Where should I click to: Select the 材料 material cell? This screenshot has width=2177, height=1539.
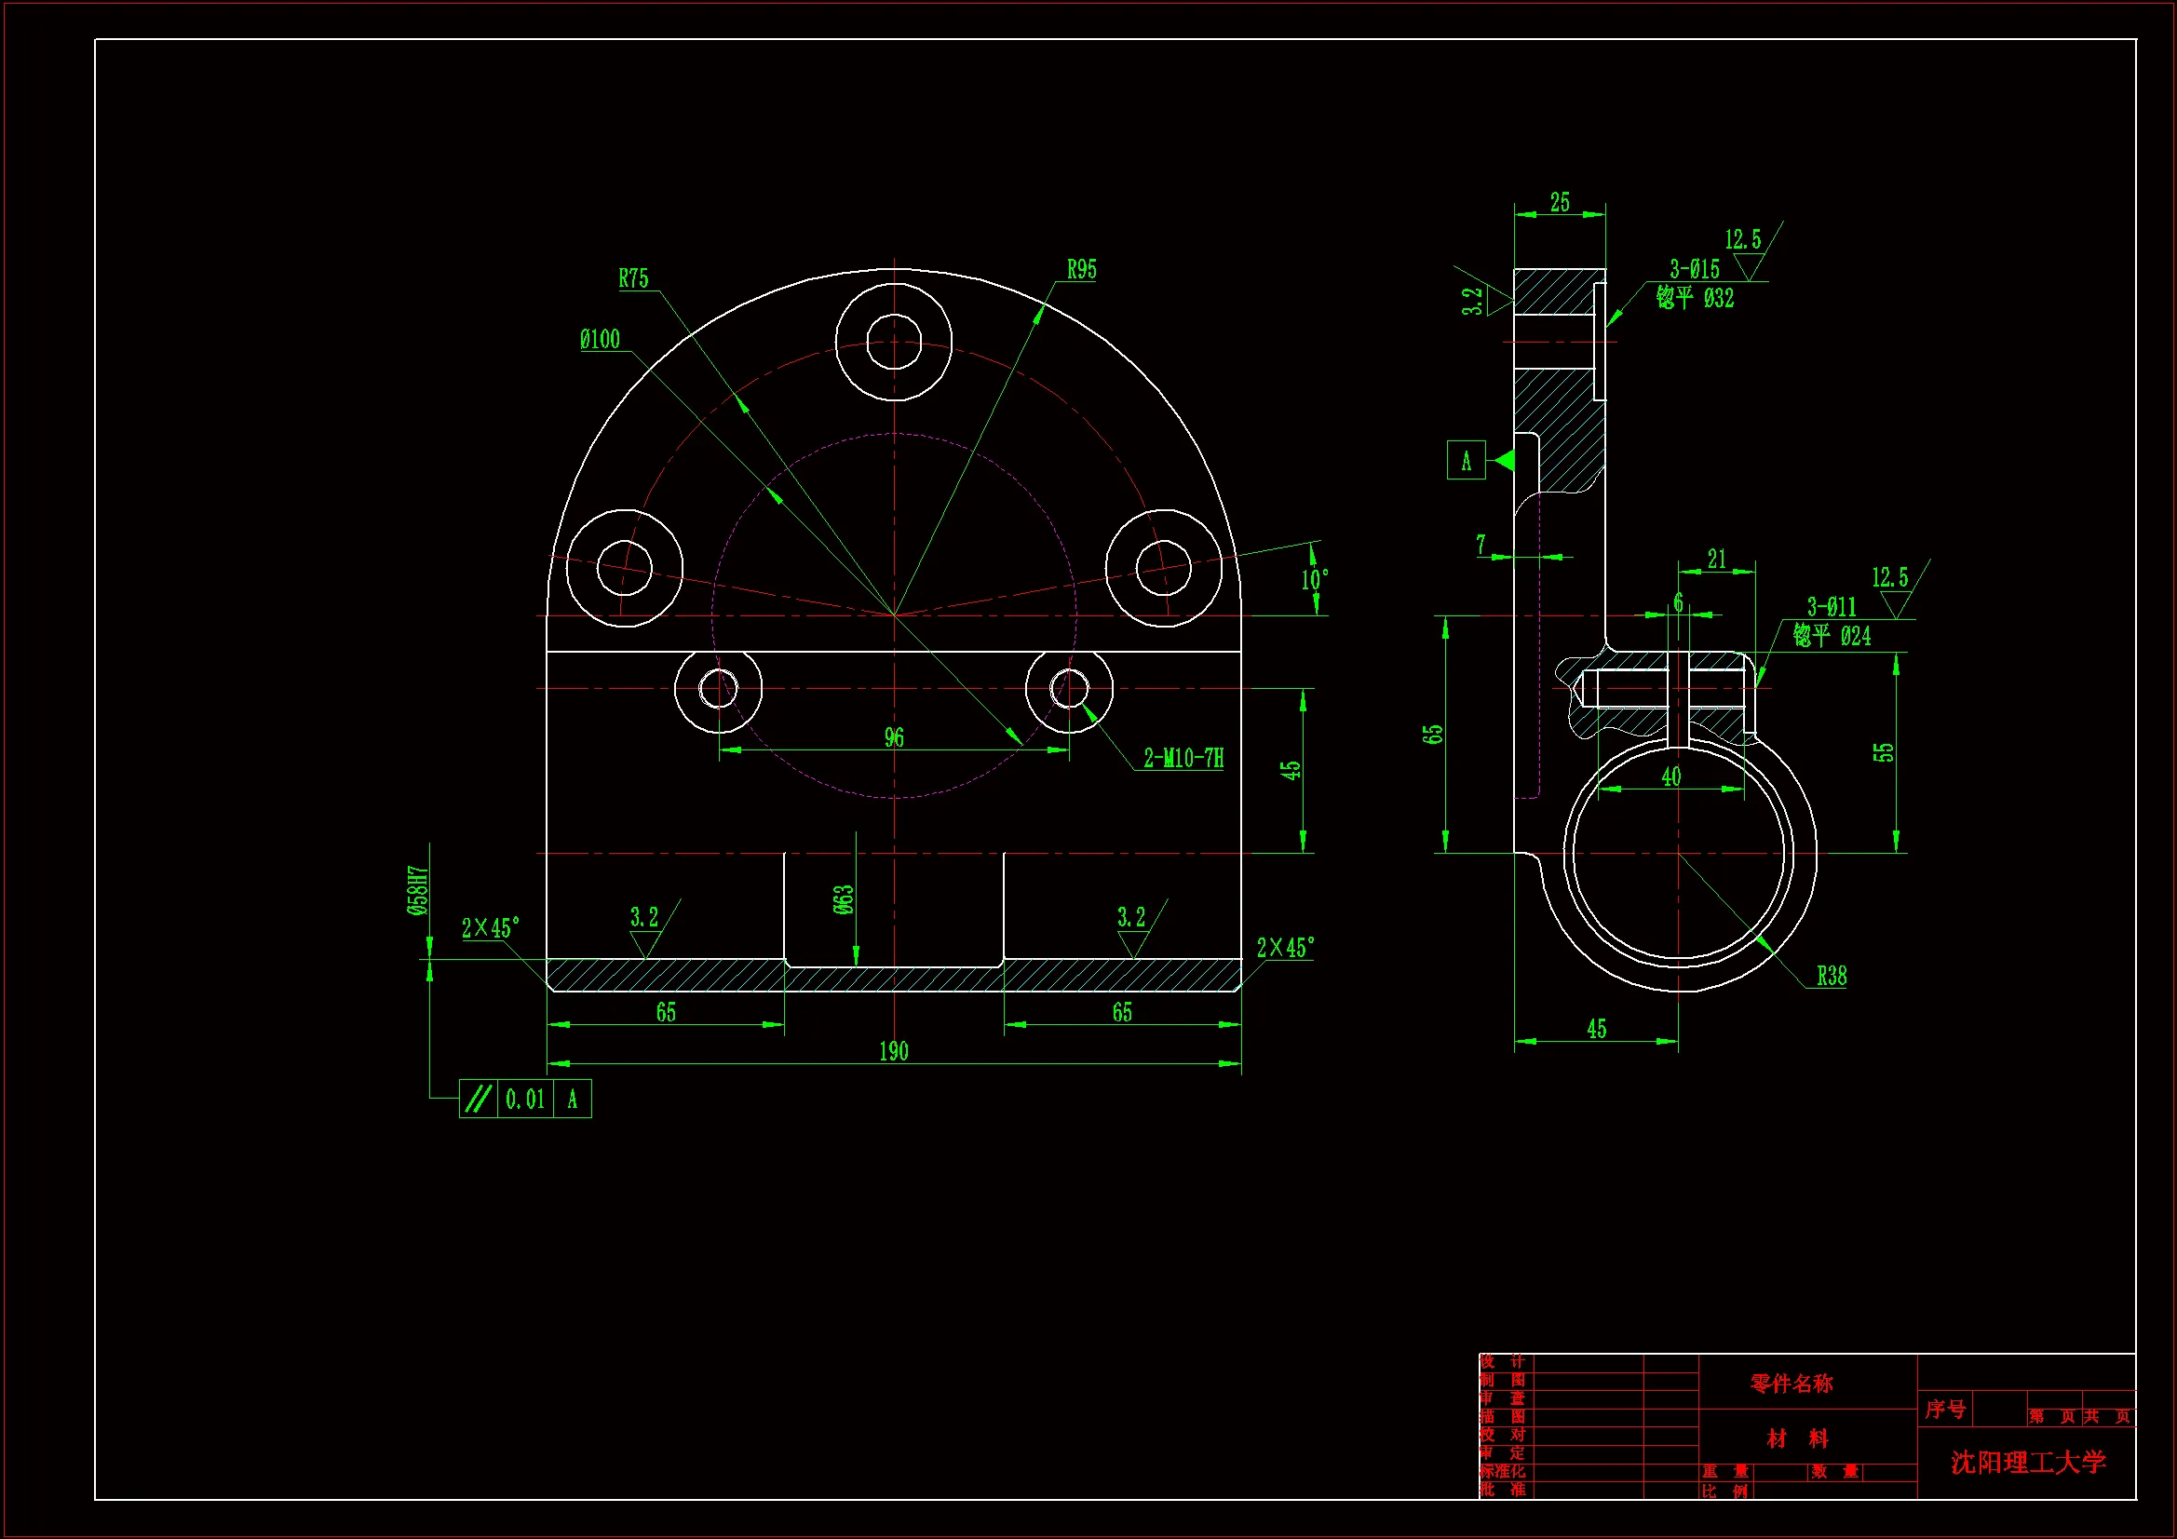point(1797,1438)
